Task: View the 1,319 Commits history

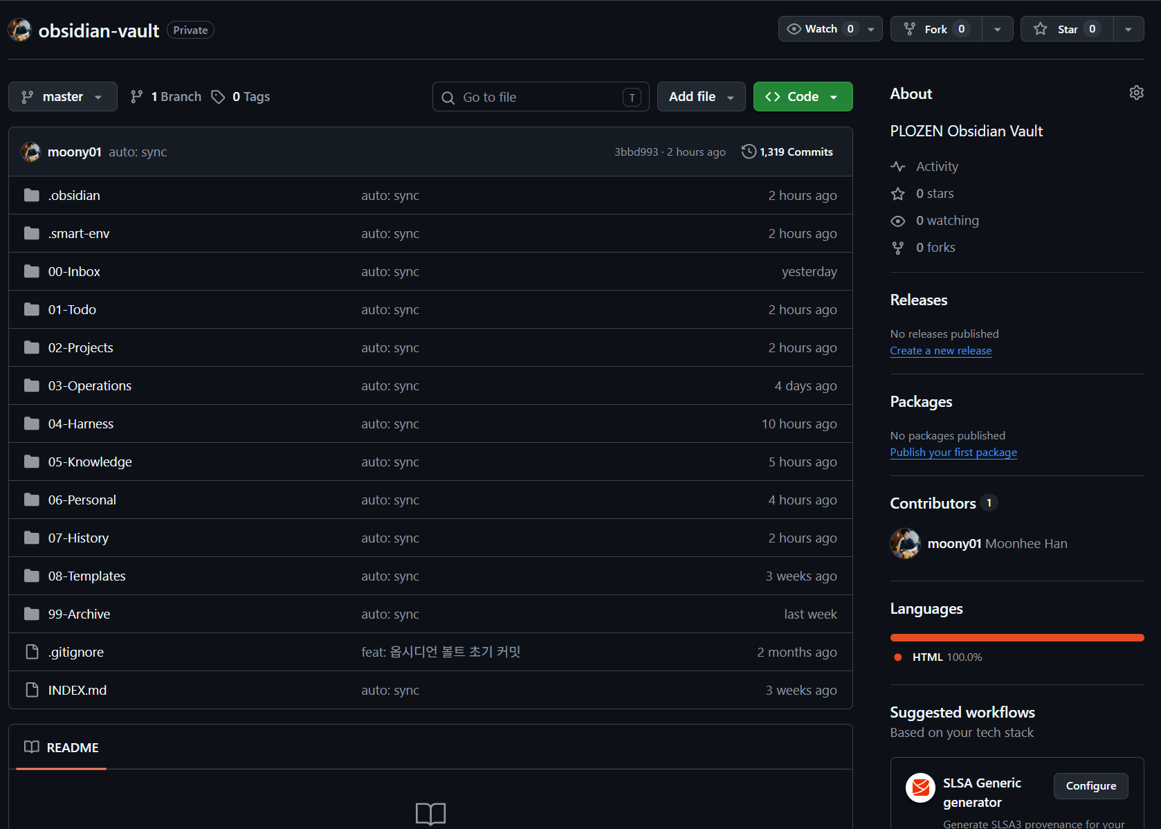Action: [787, 152]
